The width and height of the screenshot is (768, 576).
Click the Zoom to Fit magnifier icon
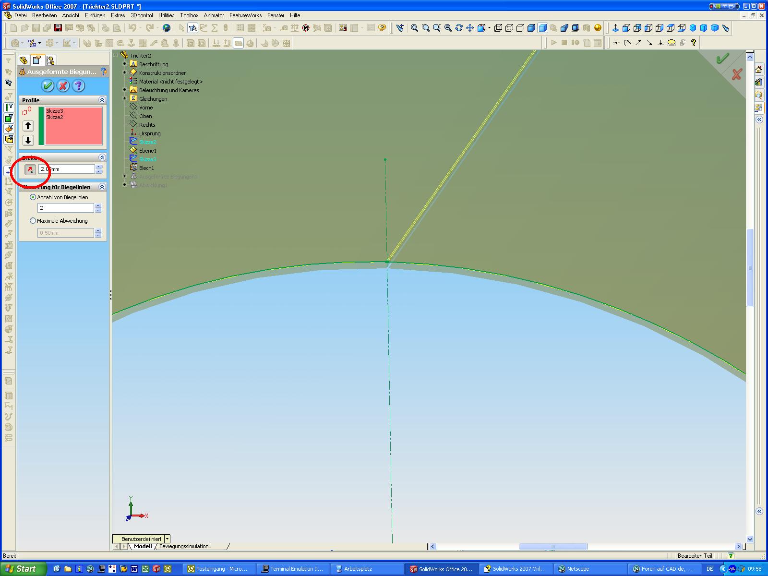point(414,28)
